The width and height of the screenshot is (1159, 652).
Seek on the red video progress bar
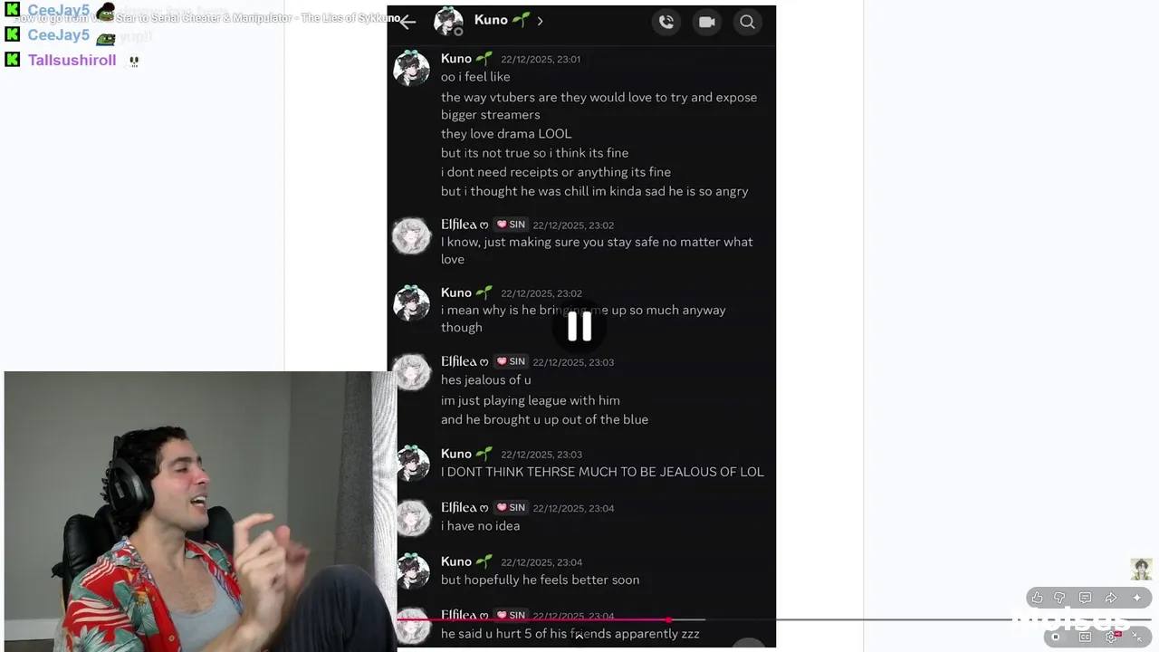point(534,619)
